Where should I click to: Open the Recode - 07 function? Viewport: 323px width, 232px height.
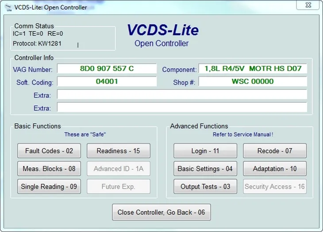[274, 151]
